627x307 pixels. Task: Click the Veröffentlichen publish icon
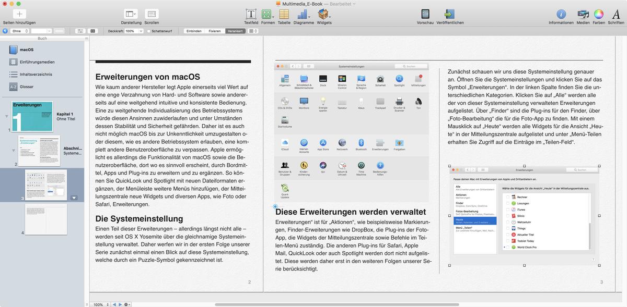pos(449,14)
